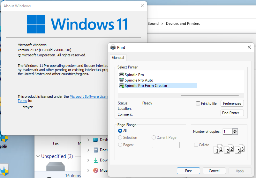Increase number of copies with up arrow
The width and height of the screenshot is (256, 178).
235,130
